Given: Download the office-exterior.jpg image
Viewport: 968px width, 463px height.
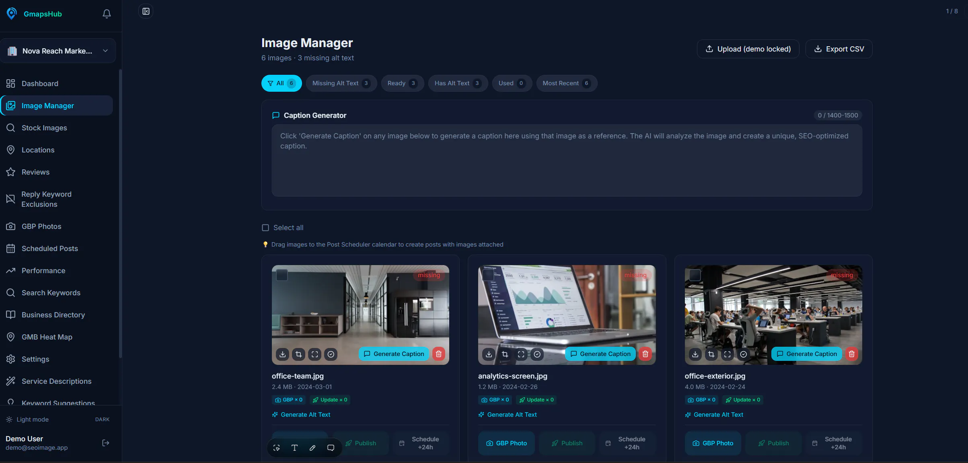Looking at the screenshot, I should (695, 354).
